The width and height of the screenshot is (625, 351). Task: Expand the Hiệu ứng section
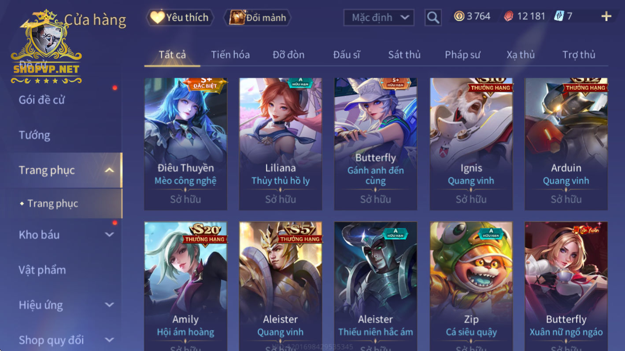[109, 305]
